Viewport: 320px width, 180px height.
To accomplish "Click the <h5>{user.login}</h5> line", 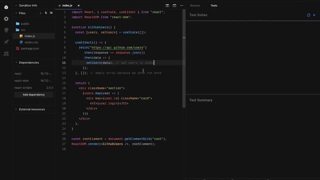I will tap(109, 103).
